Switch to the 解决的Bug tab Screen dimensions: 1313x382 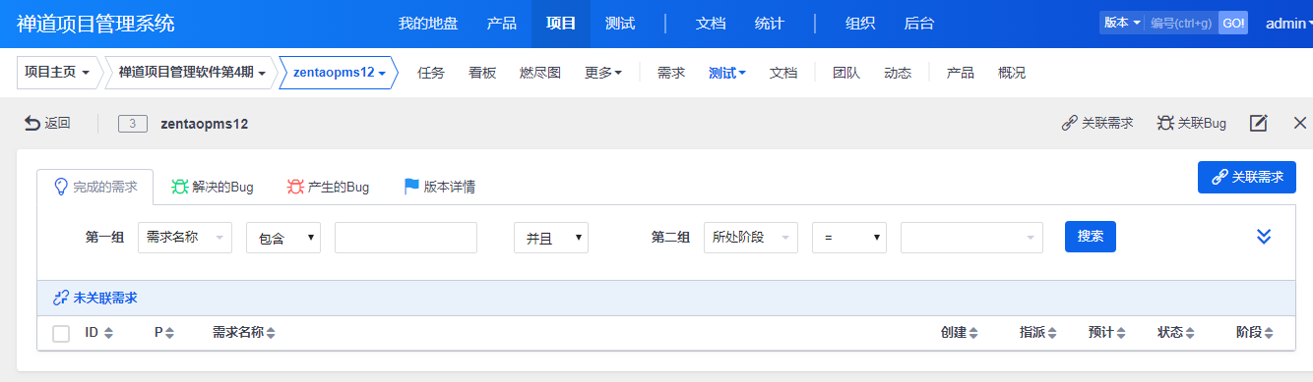[x=213, y=187]
